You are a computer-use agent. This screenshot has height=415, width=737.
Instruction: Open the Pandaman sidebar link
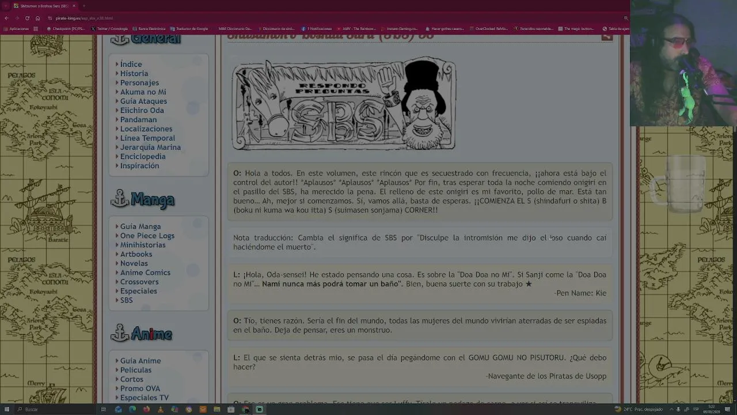point(138,119)
